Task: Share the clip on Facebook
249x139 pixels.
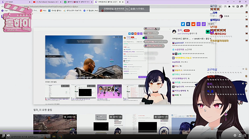Action: click(x=188, y=24)
